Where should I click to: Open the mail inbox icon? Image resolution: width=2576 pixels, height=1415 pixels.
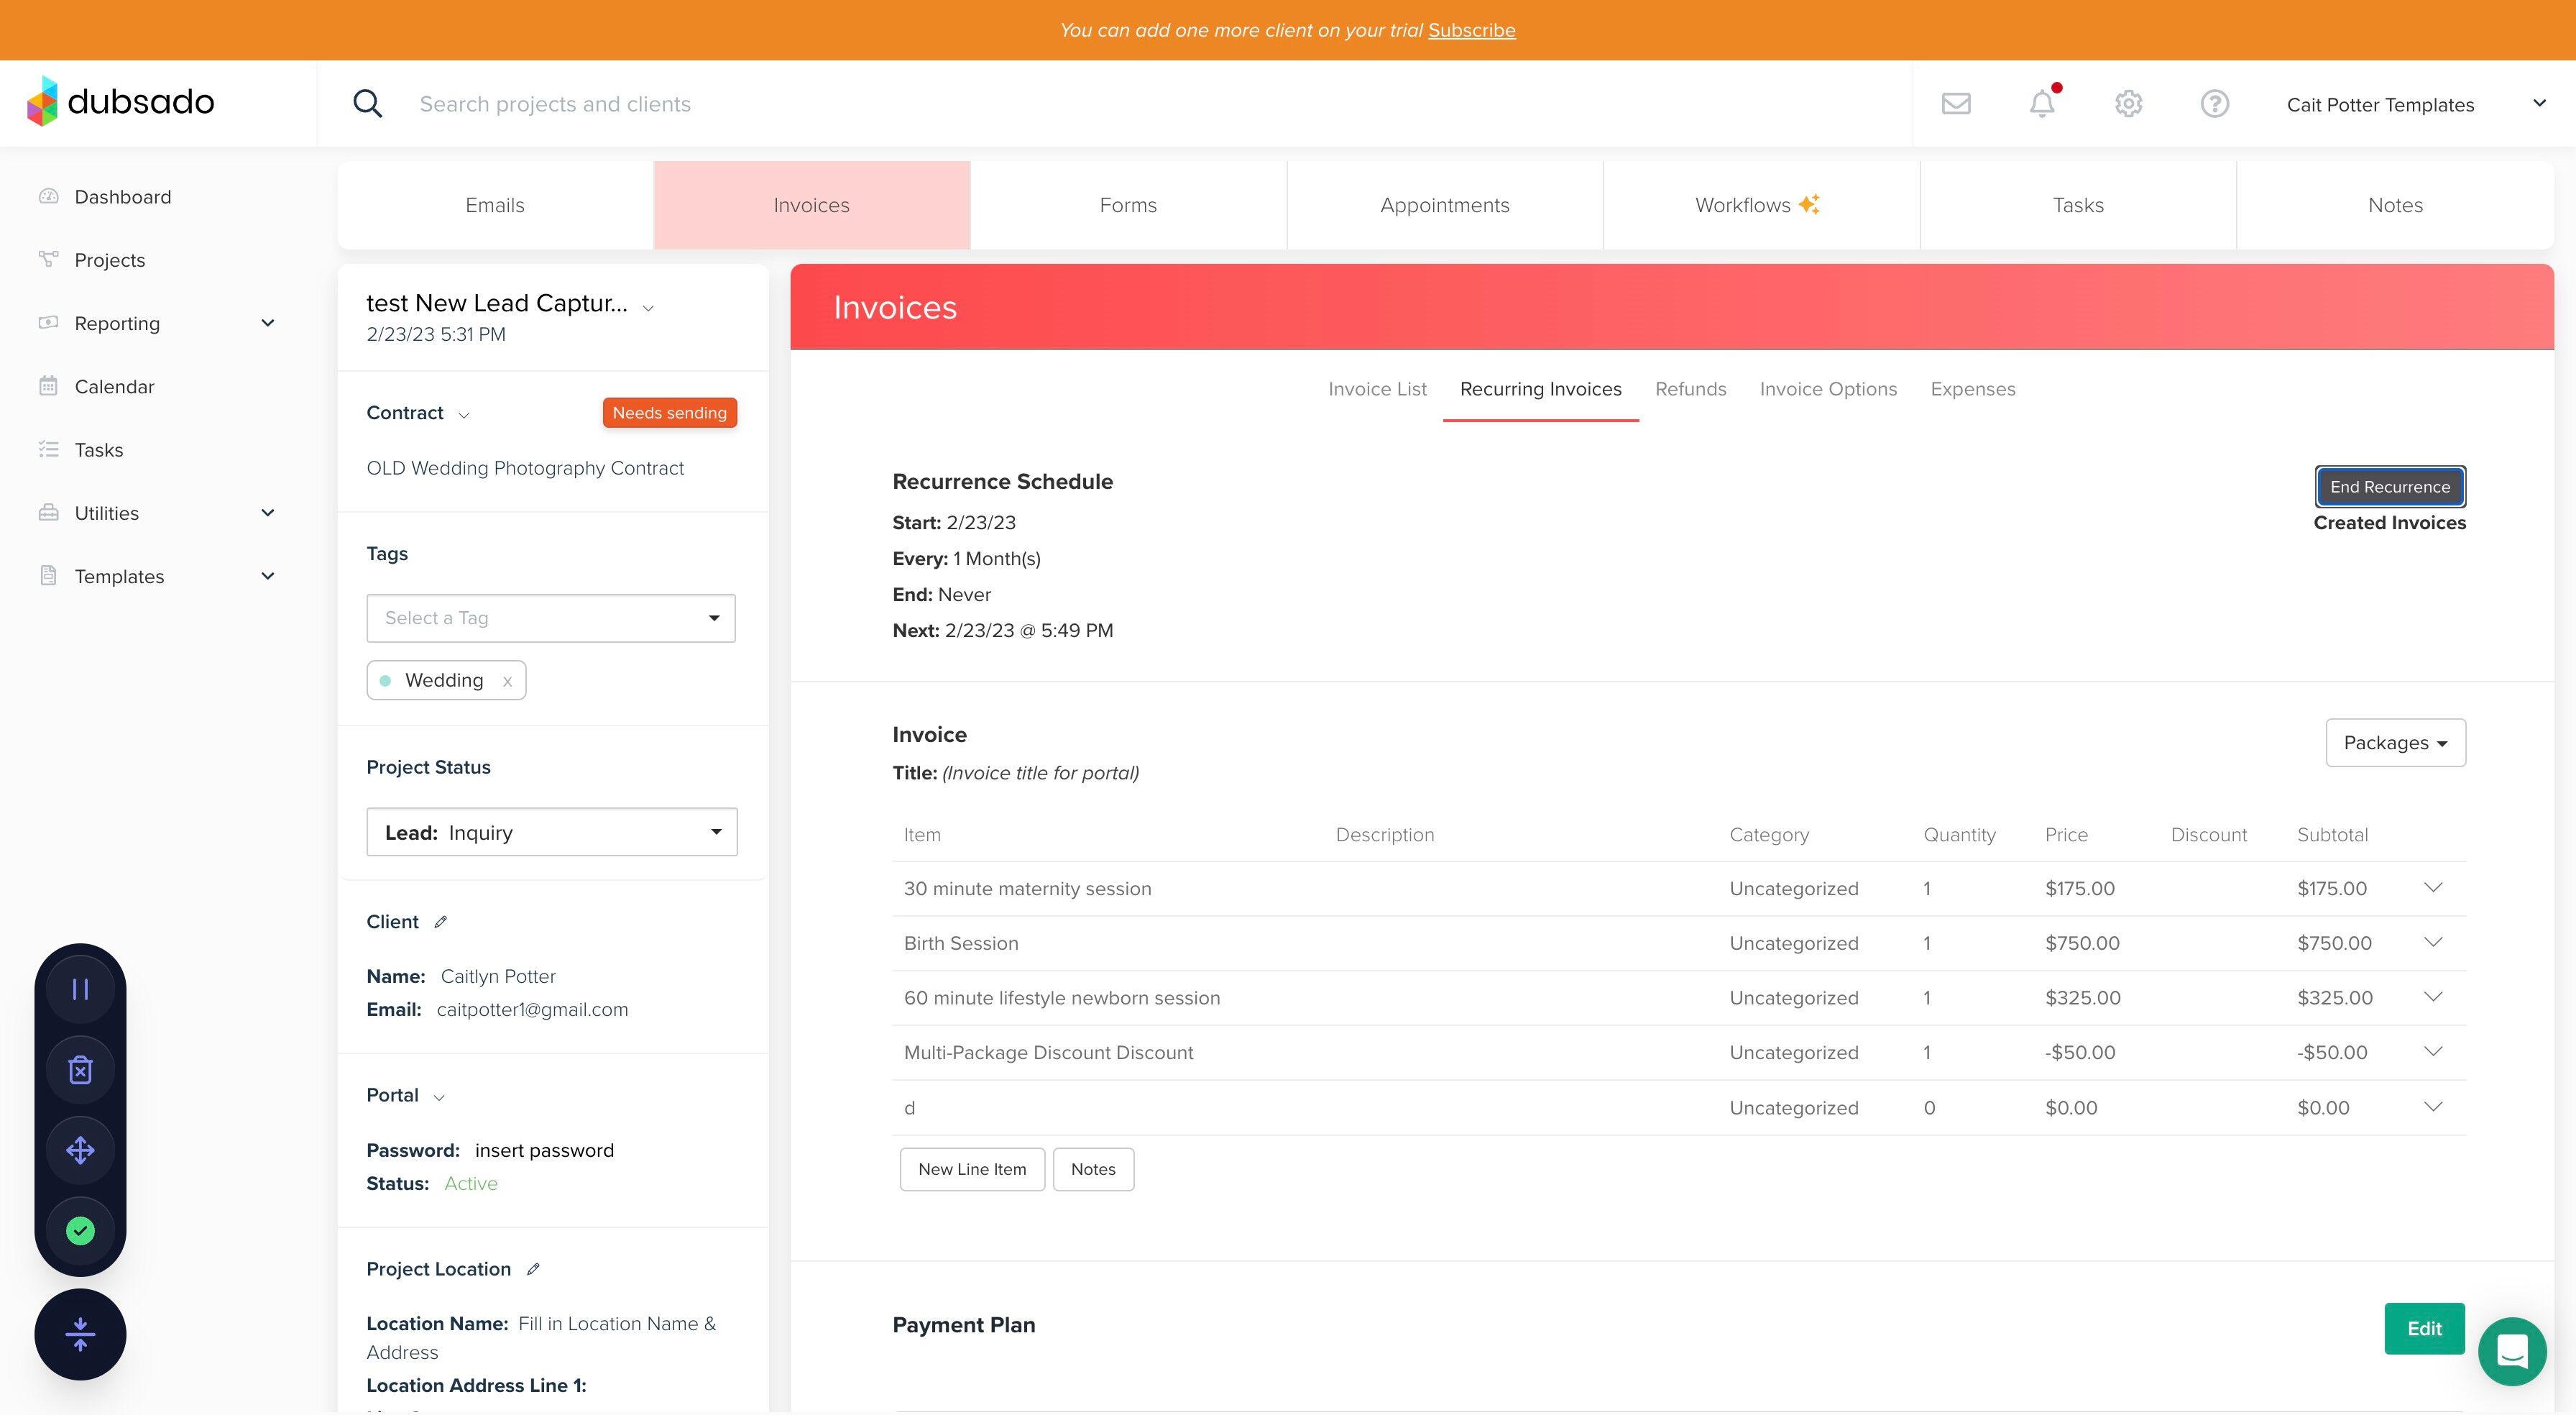point(1955,103)
